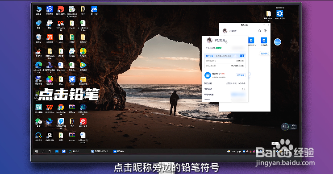Click the Schedule Meeting blue tile
333x174 pixels.
251,40
